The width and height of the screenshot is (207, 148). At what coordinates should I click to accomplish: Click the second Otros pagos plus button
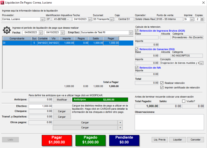(120, 128)
